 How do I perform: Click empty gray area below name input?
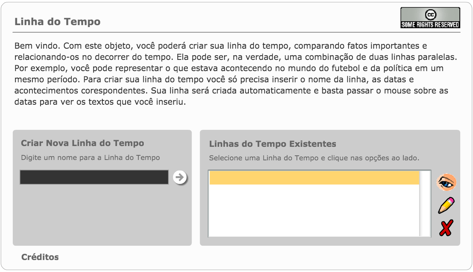pyautogui.click(x=102, y=216)
